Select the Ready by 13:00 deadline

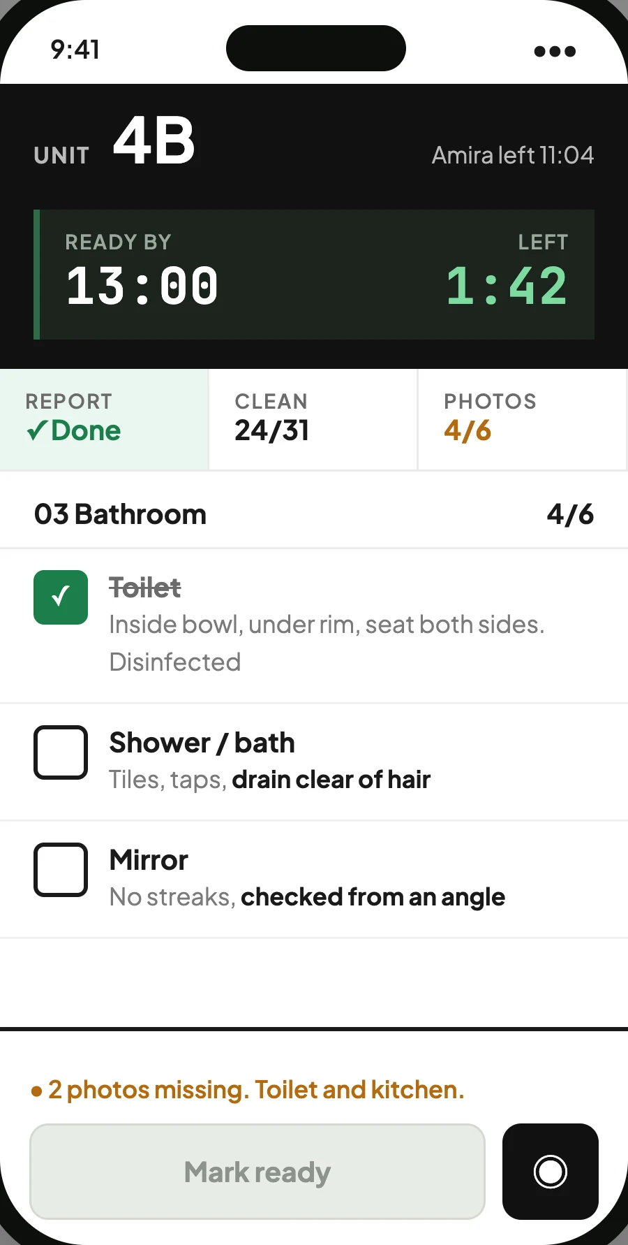pos(142,272)
